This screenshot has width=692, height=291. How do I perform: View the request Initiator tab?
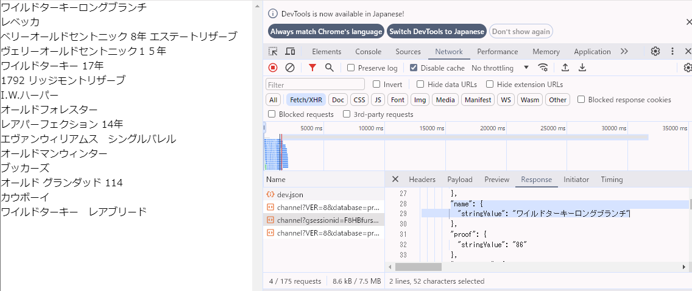tap(576, 180)
